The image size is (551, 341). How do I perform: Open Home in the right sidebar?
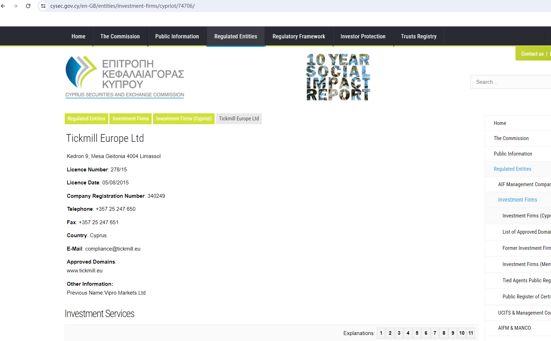518,123
